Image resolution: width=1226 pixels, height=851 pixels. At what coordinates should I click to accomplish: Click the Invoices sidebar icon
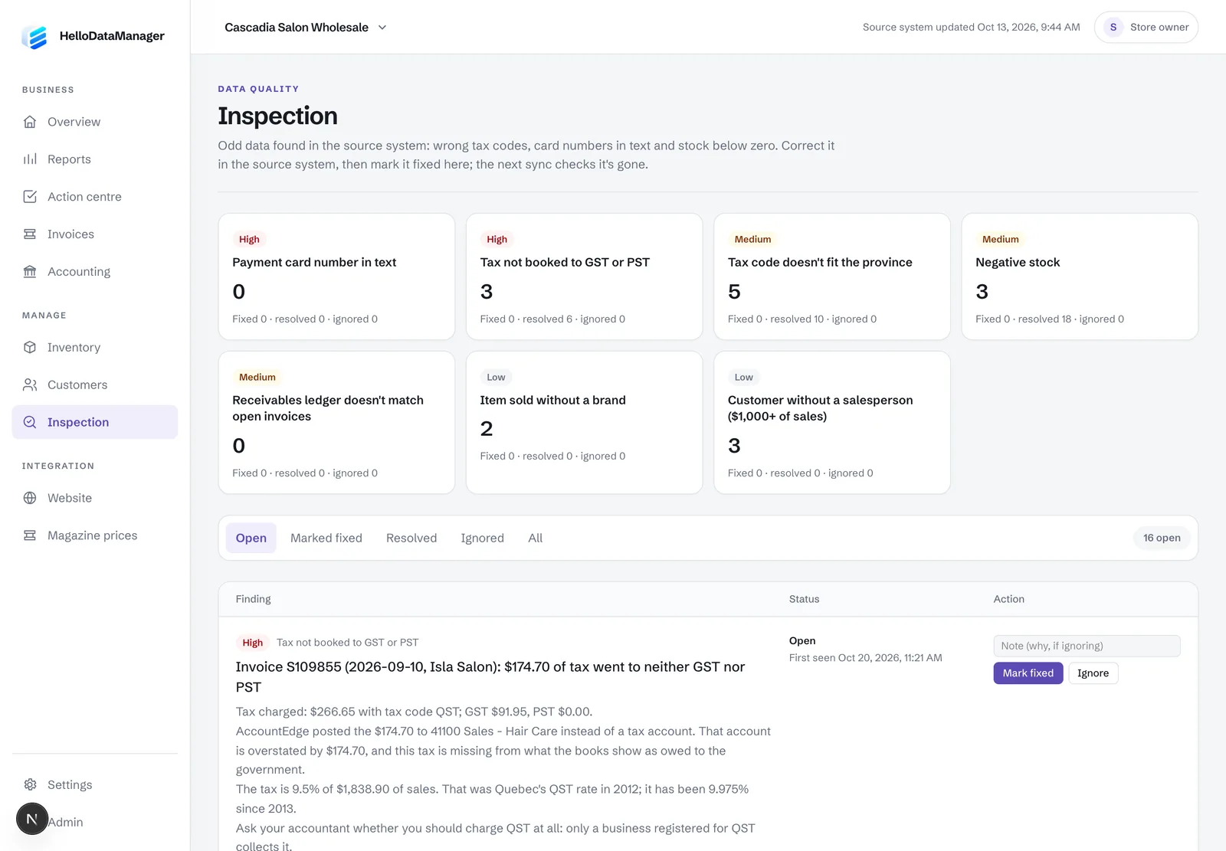click(30, 234)
